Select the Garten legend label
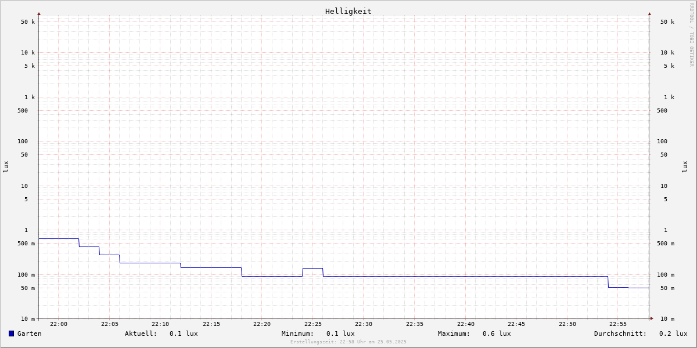This screenshot has width=697, height=348. click(30, 333)
